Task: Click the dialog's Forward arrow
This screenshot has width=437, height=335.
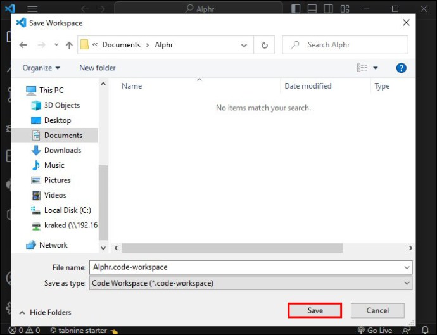Action: pos(41,45)
